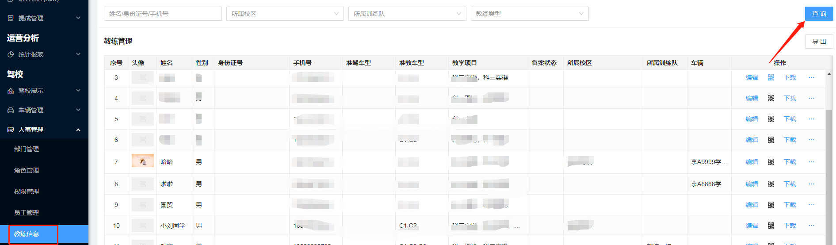Click the QR code icon in row 4
This screenshot has width=836, height=245.
point(771,98)
